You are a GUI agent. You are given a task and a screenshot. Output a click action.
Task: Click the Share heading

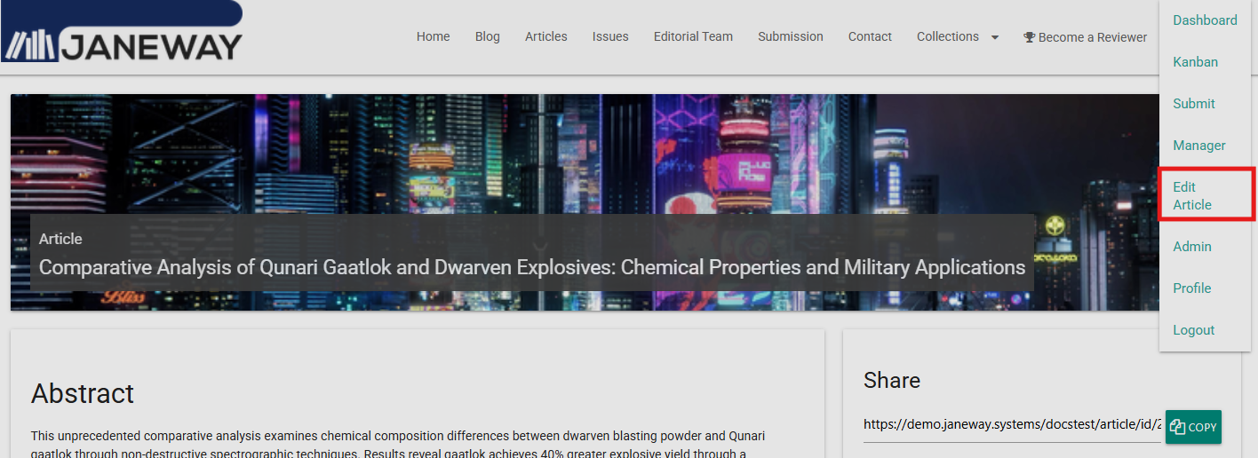(892, 381)
